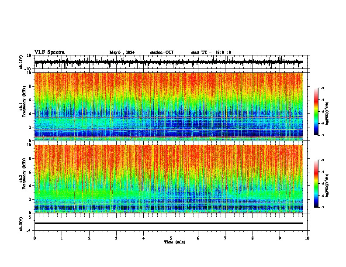Click the ch.1 color scale bar
The image size is (346, 267).
click(x=316, y=112)
